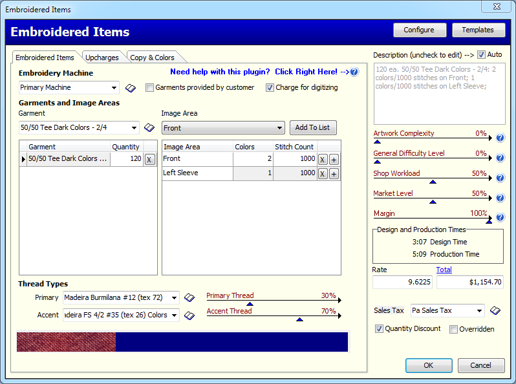Toggle Charge for digitizing checkbox
The width and height of the screenshot is (516, 384).
point(270,88)
